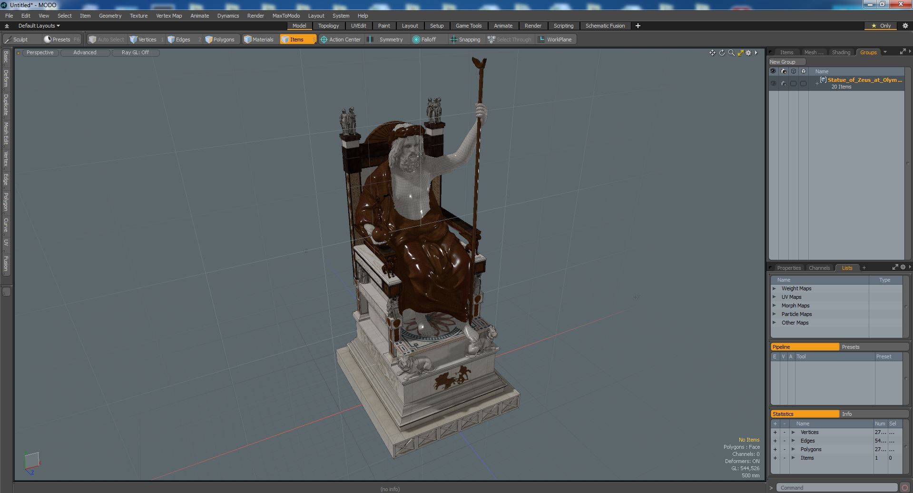Screen dimensions: 913x493
Task: Expand the Morph Maps list
Action: [x=774, y=306]
